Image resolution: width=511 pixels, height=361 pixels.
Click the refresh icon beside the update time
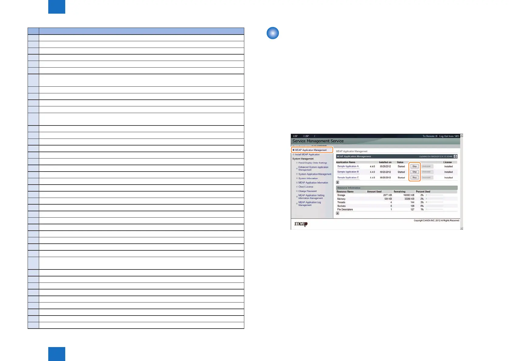pyautogui.click(x=455, y=156)
